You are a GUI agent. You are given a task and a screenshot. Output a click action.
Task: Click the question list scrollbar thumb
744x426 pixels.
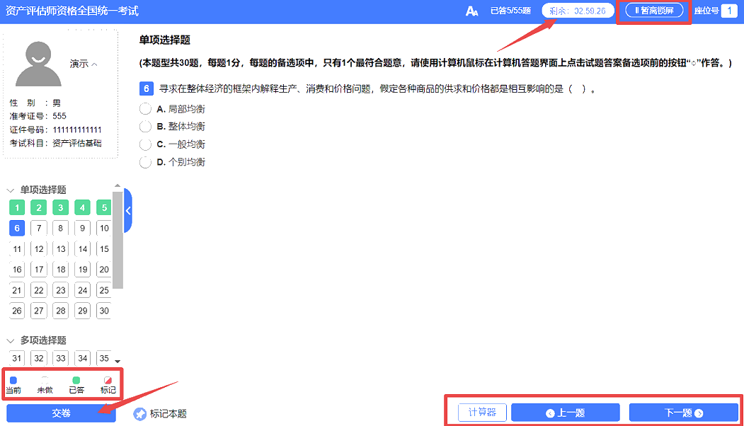[x=118, y=240]
